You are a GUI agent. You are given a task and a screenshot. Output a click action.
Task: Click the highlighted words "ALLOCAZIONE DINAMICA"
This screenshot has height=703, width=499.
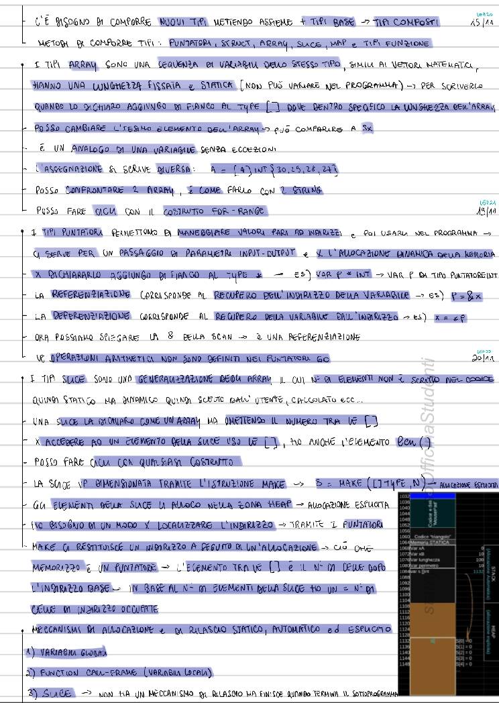385,254
